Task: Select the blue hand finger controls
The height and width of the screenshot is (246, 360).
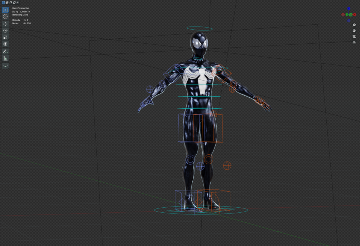Action: [x=145, y=105]
